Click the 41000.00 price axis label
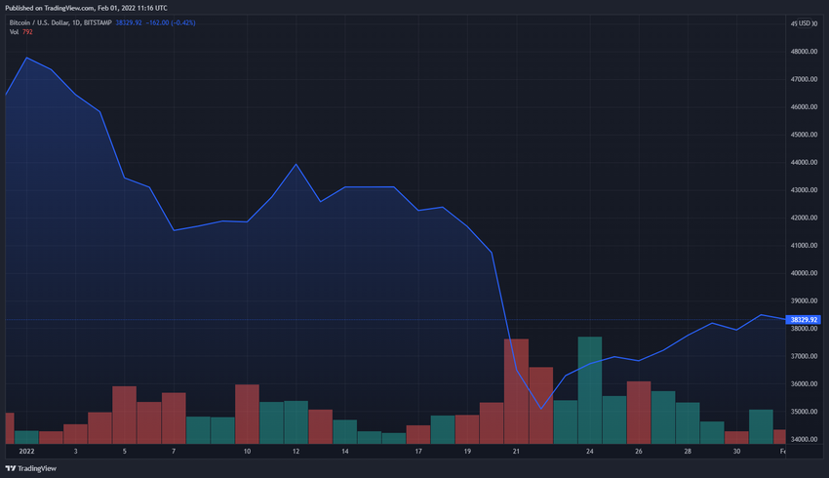Screen dimensions: 829x478 (x=805, y=246)
